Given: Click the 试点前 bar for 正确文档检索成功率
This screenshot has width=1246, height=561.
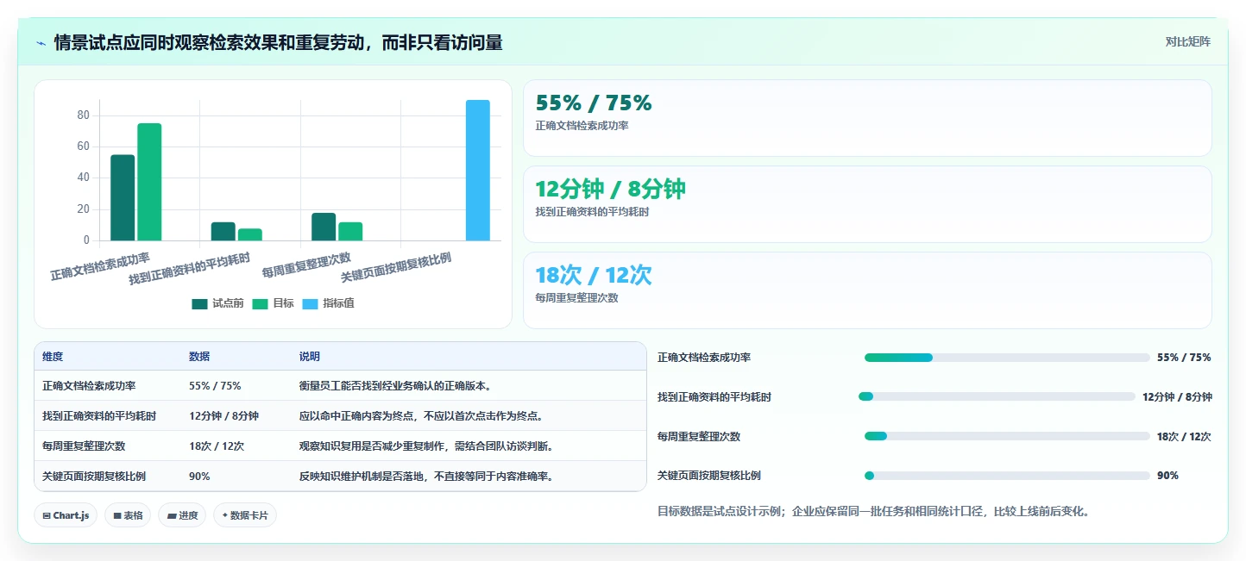Looking at the screenshot, I should 123,197.
